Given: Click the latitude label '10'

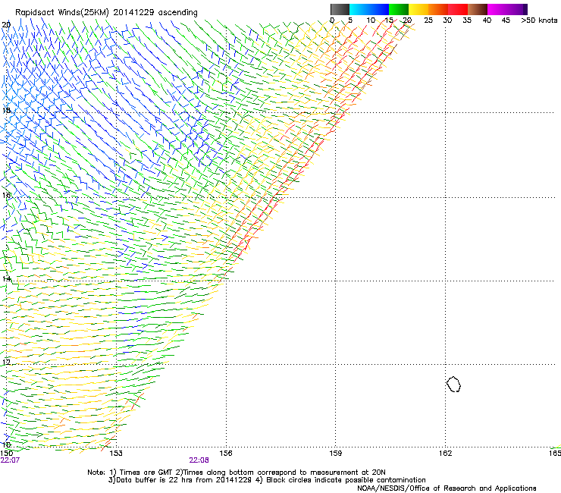Looking at the screenshot, I should (x=6, y=445).
